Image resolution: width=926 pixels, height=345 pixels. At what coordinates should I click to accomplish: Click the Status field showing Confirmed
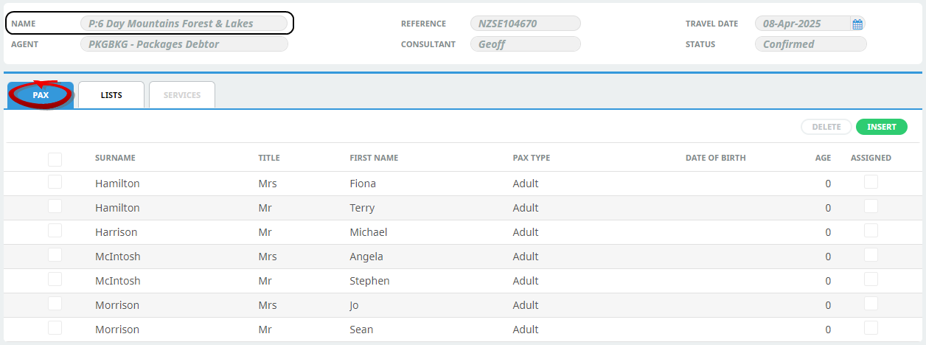810,44
